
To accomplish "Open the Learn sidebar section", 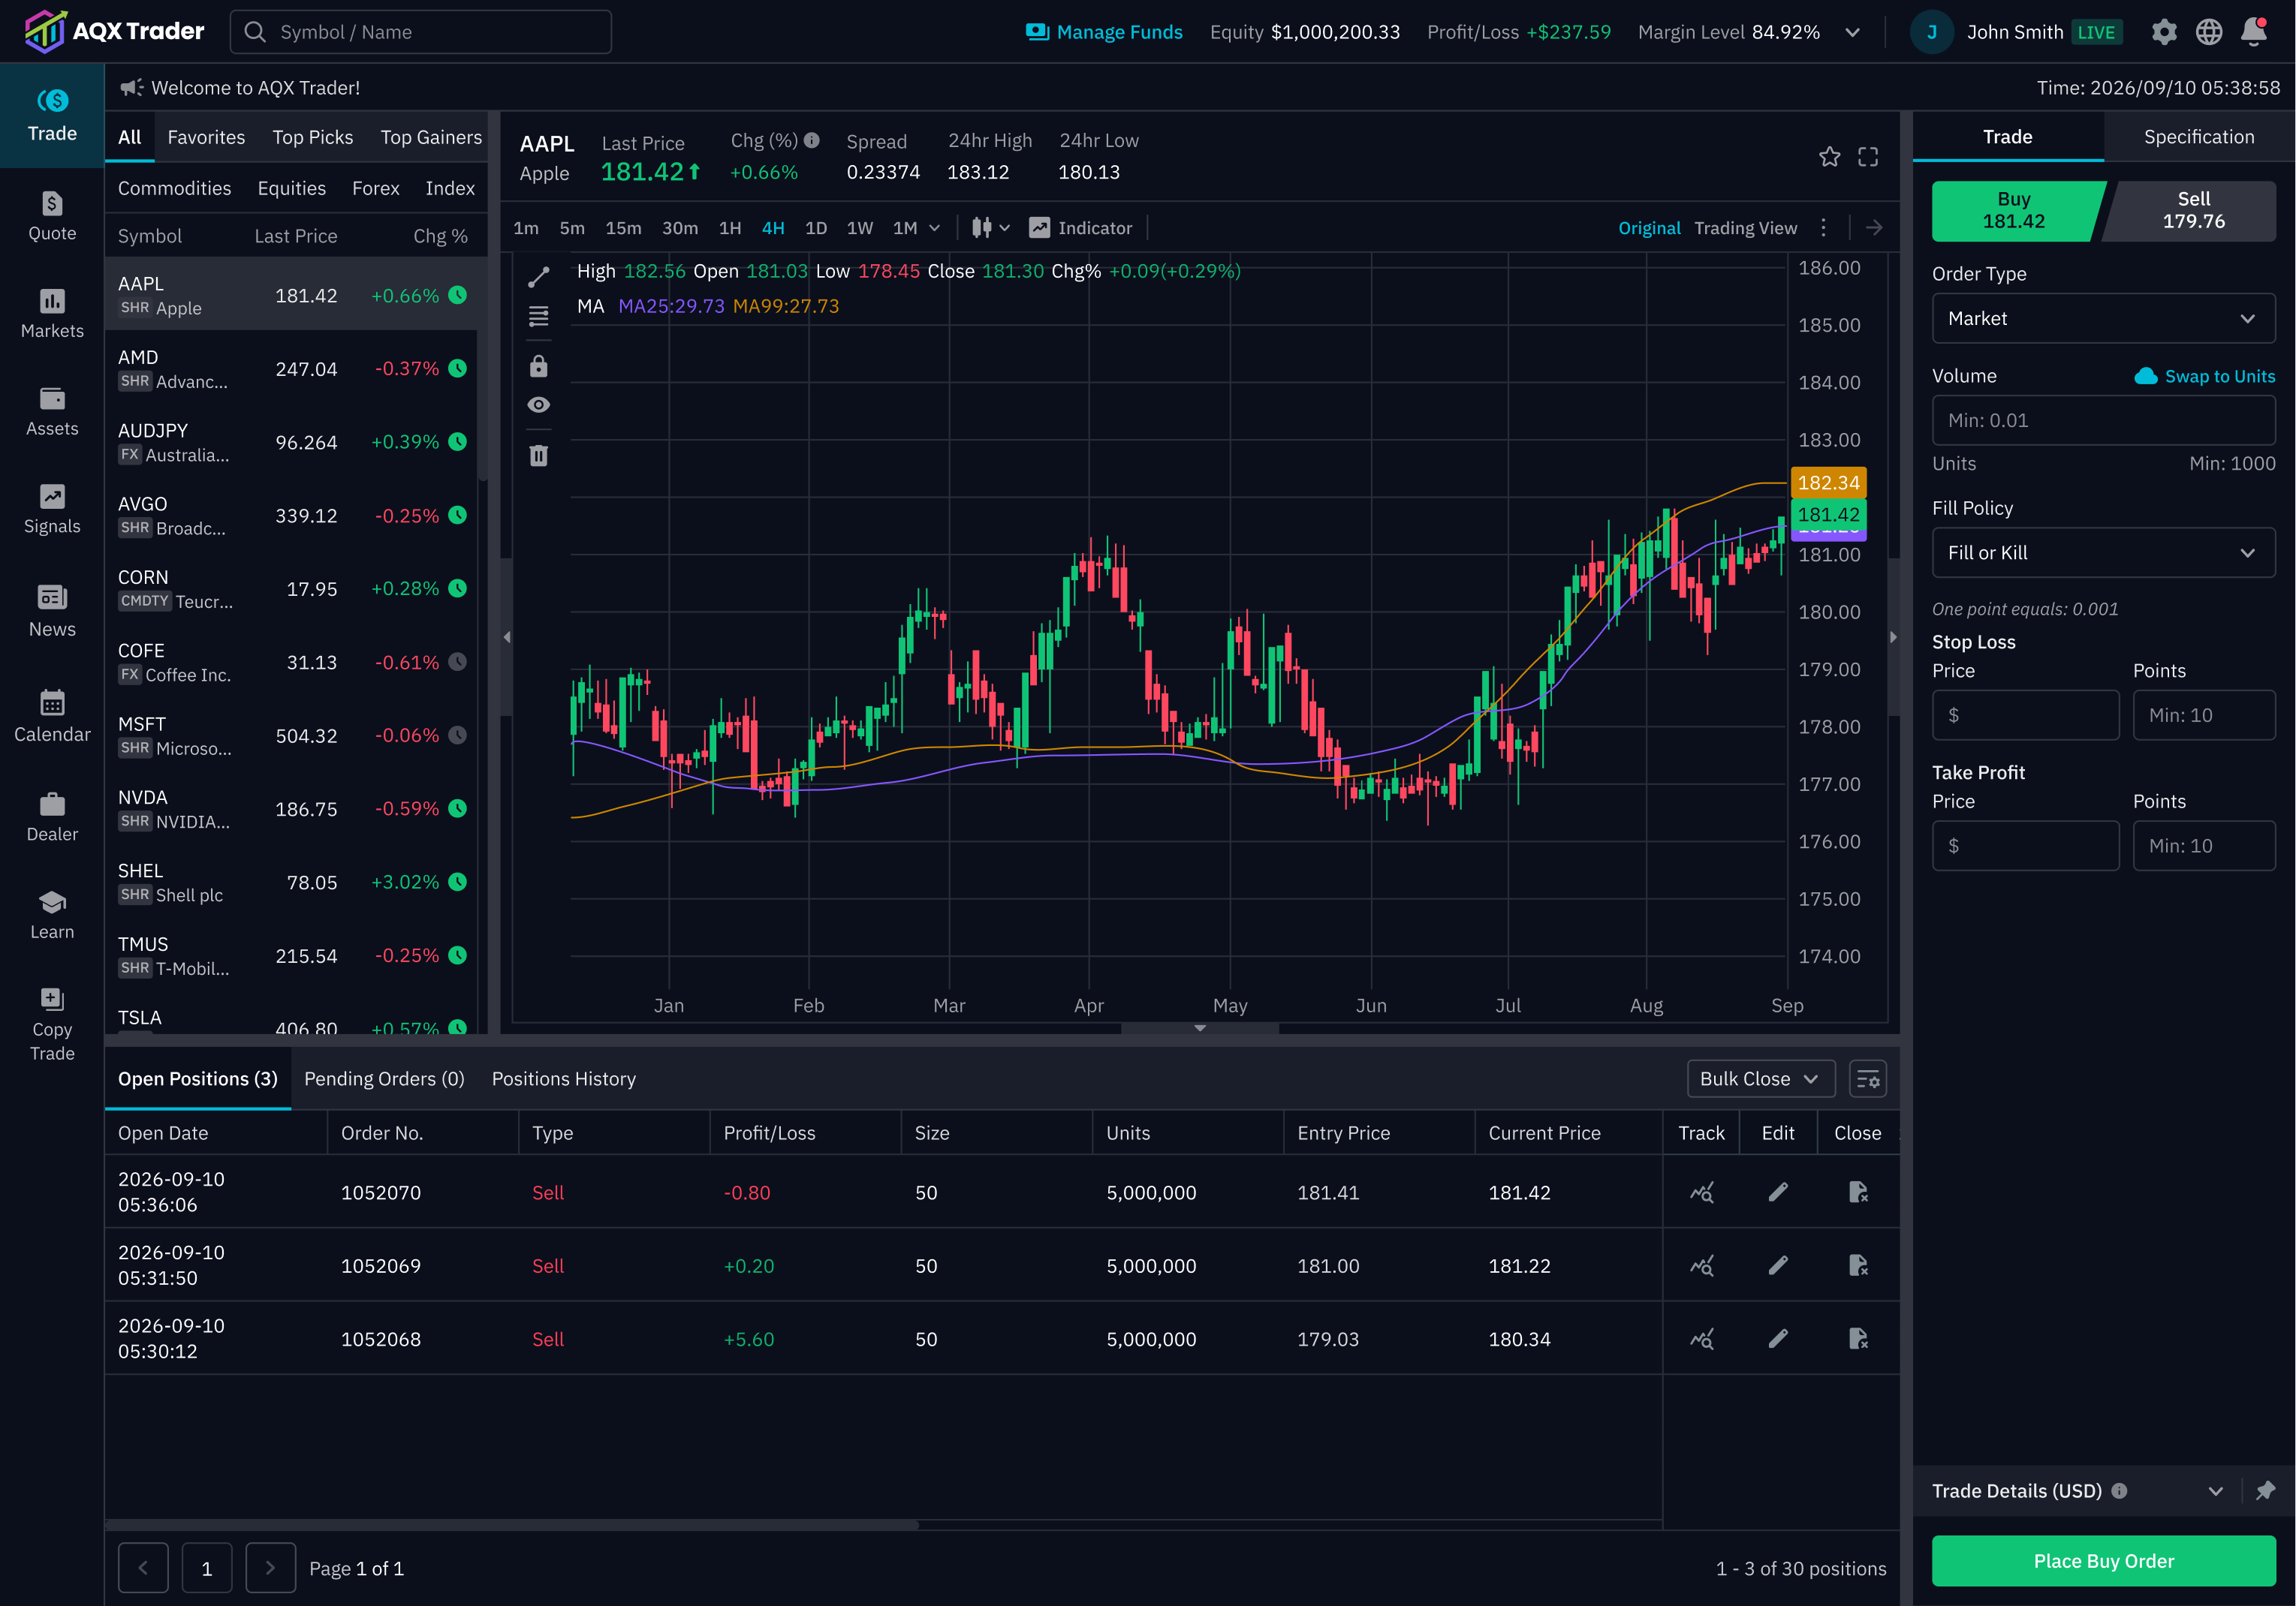I will (x=52, y=914).
